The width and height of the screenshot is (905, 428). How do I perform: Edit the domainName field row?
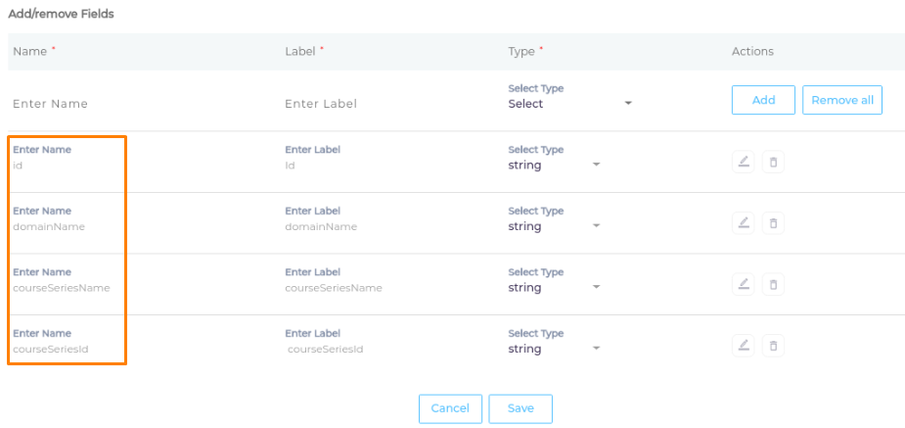pyautogui.click(x=744, y=223)
